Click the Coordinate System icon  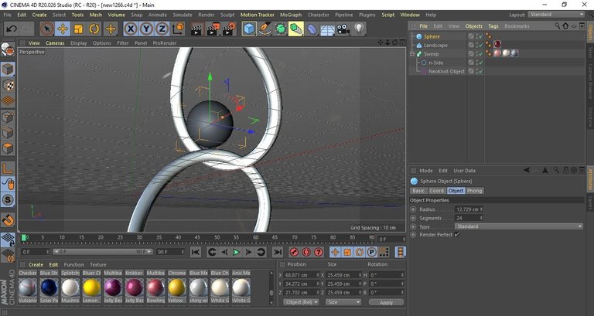click(178, 29)
